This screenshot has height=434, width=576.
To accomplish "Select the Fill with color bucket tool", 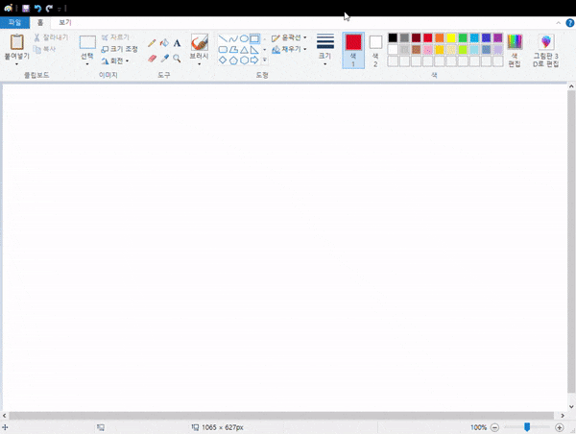I will click(164, 43).
